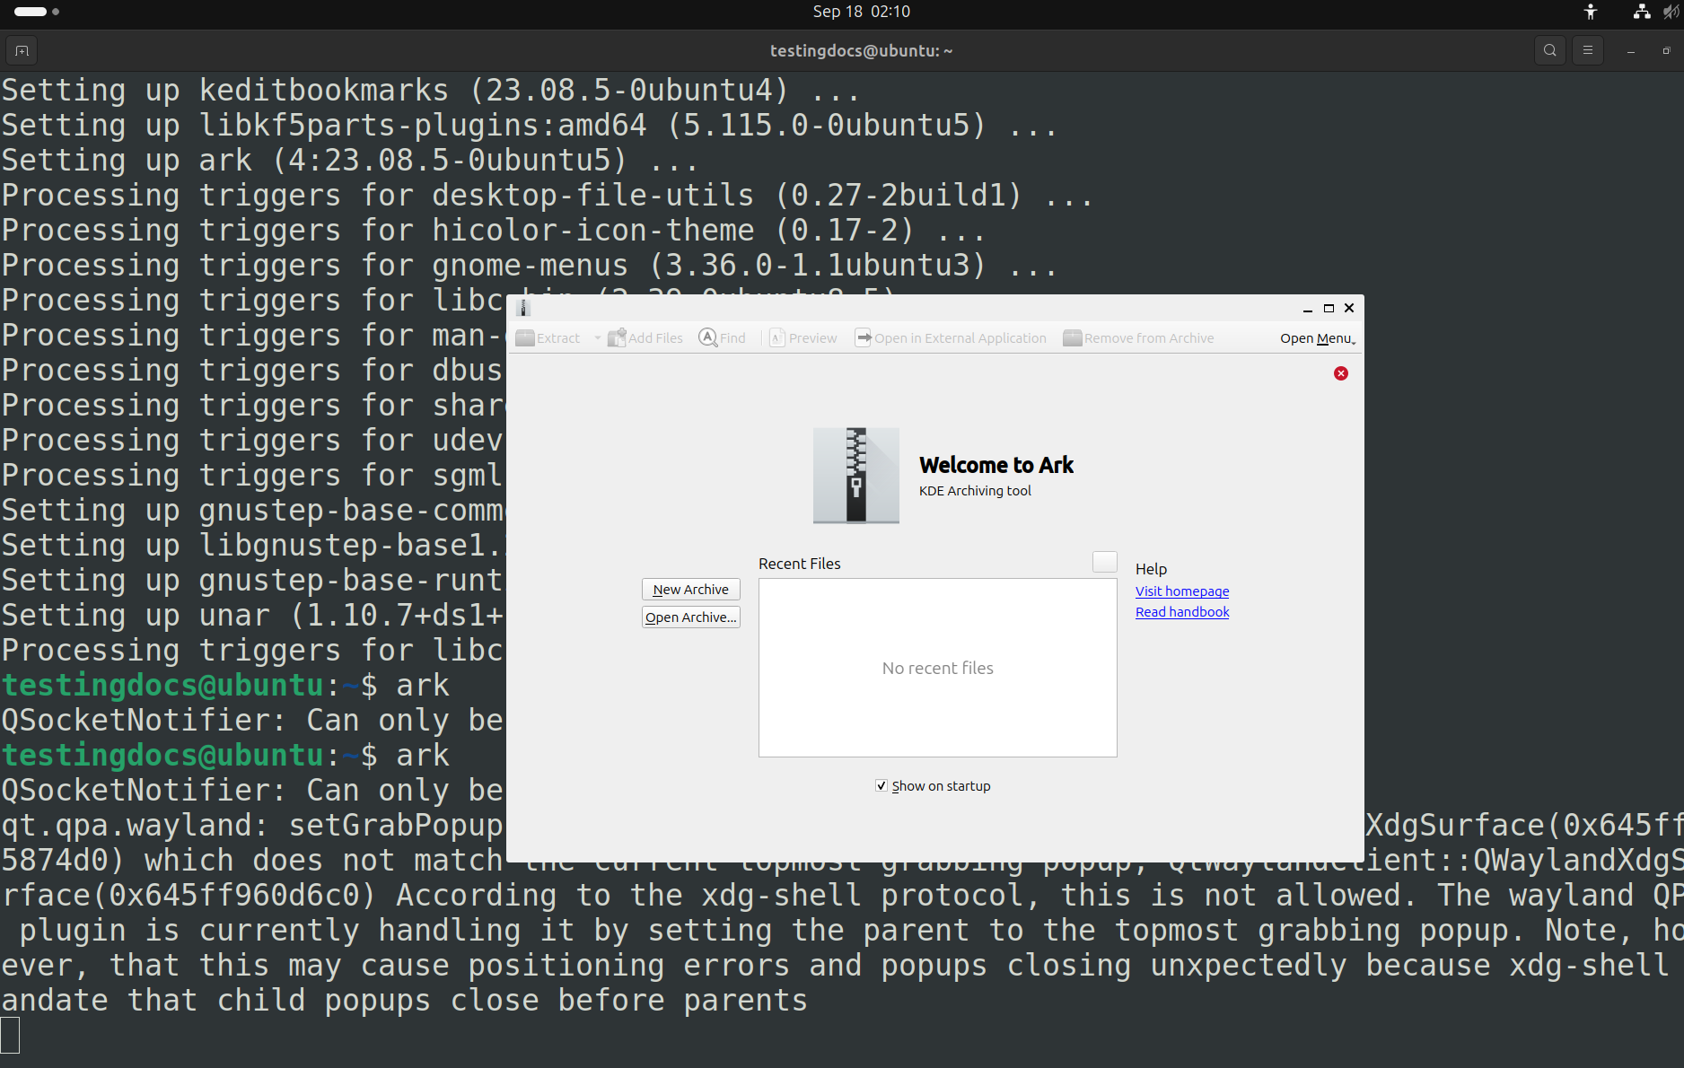
Task: Click the 'Help' heading in Ark
Action: [1151, 569]
